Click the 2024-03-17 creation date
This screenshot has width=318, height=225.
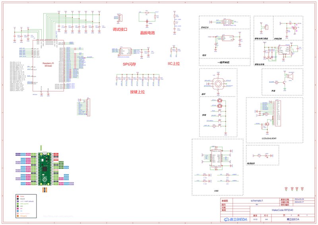[299, 202]
